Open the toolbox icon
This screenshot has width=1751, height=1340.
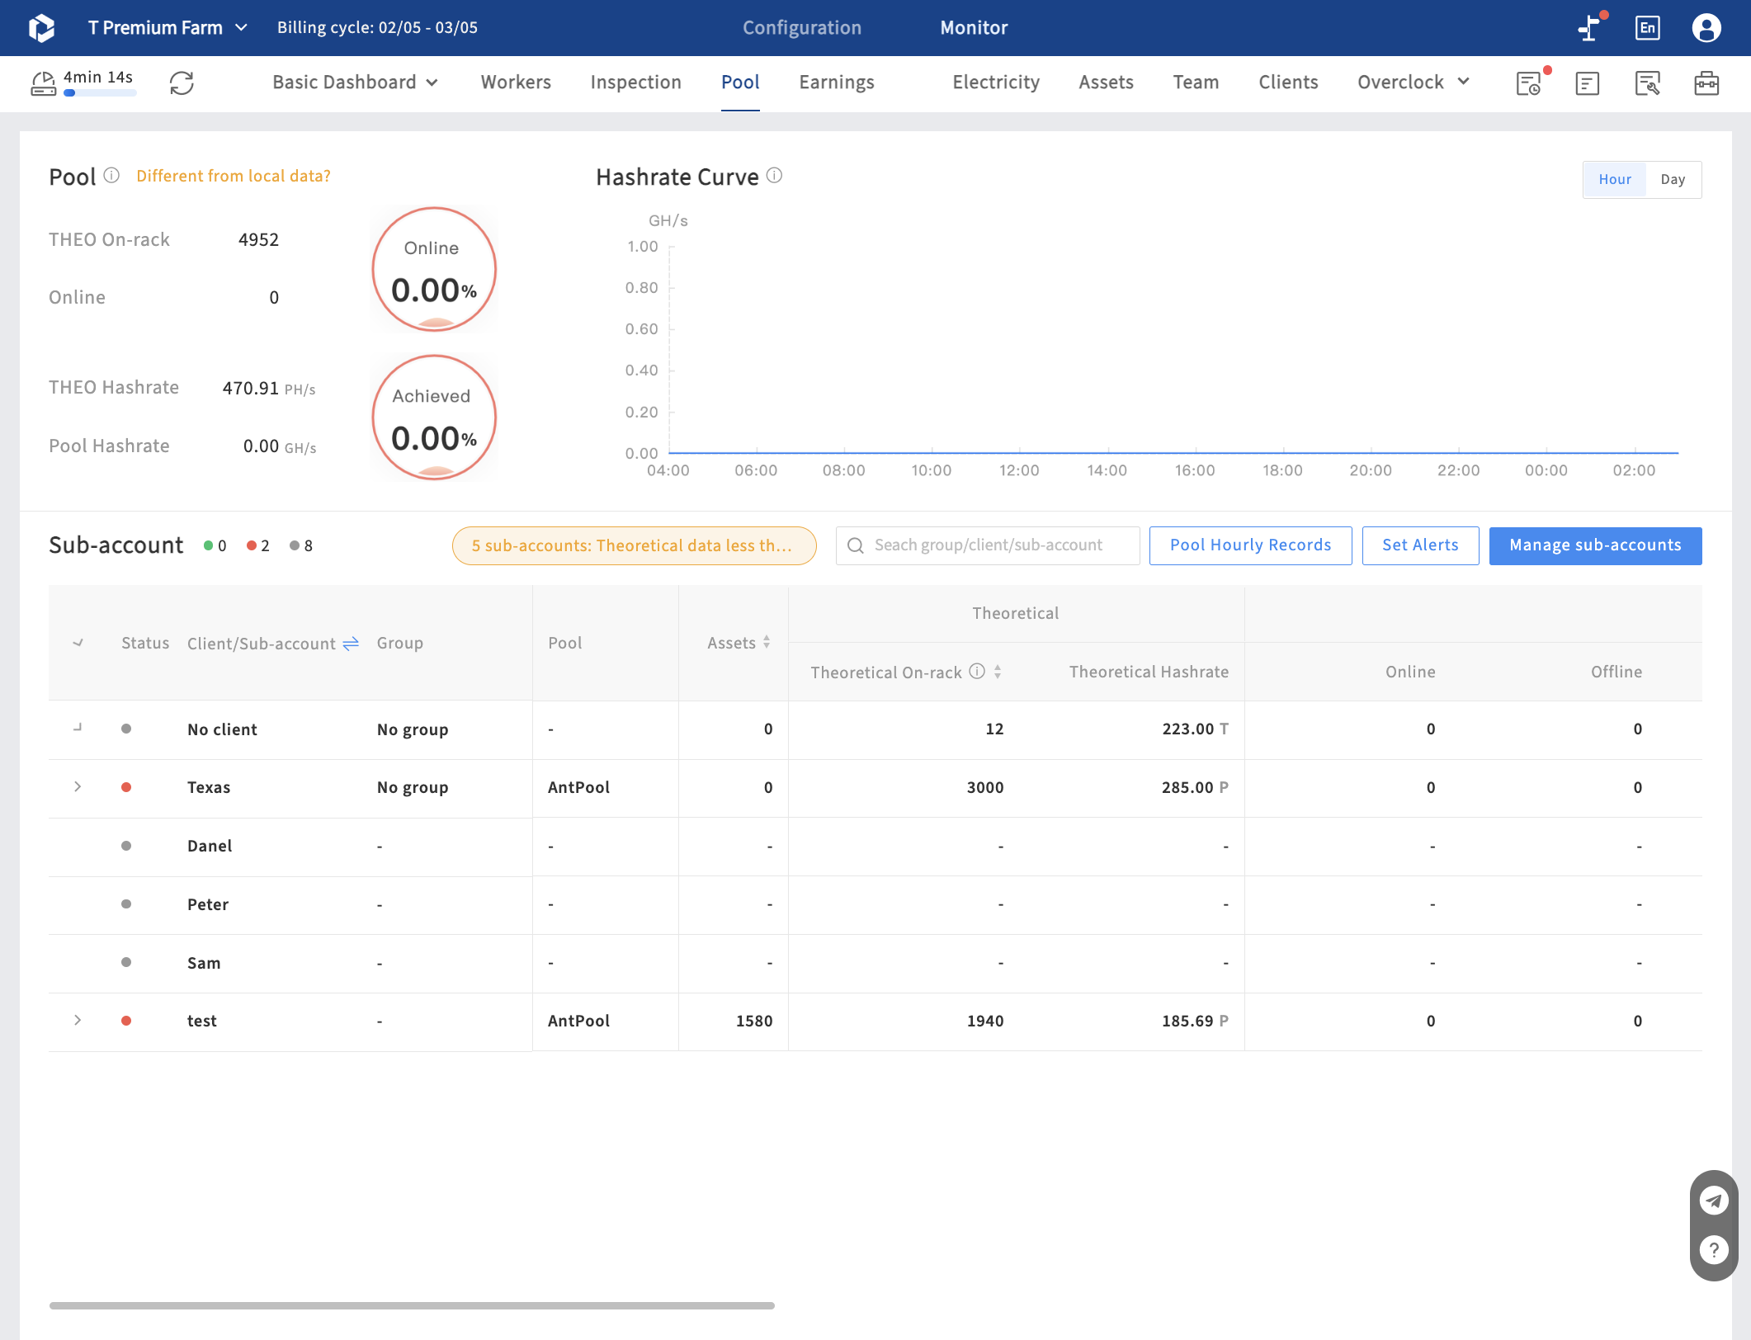1706,83
